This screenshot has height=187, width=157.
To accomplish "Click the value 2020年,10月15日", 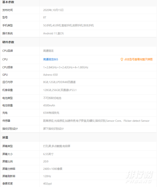I will (53, 10).
